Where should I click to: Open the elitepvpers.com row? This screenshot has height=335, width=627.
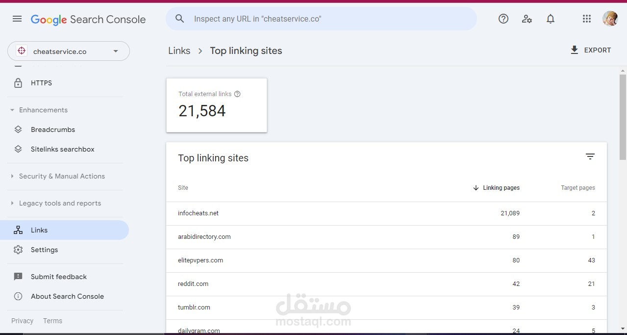point(386,260)
